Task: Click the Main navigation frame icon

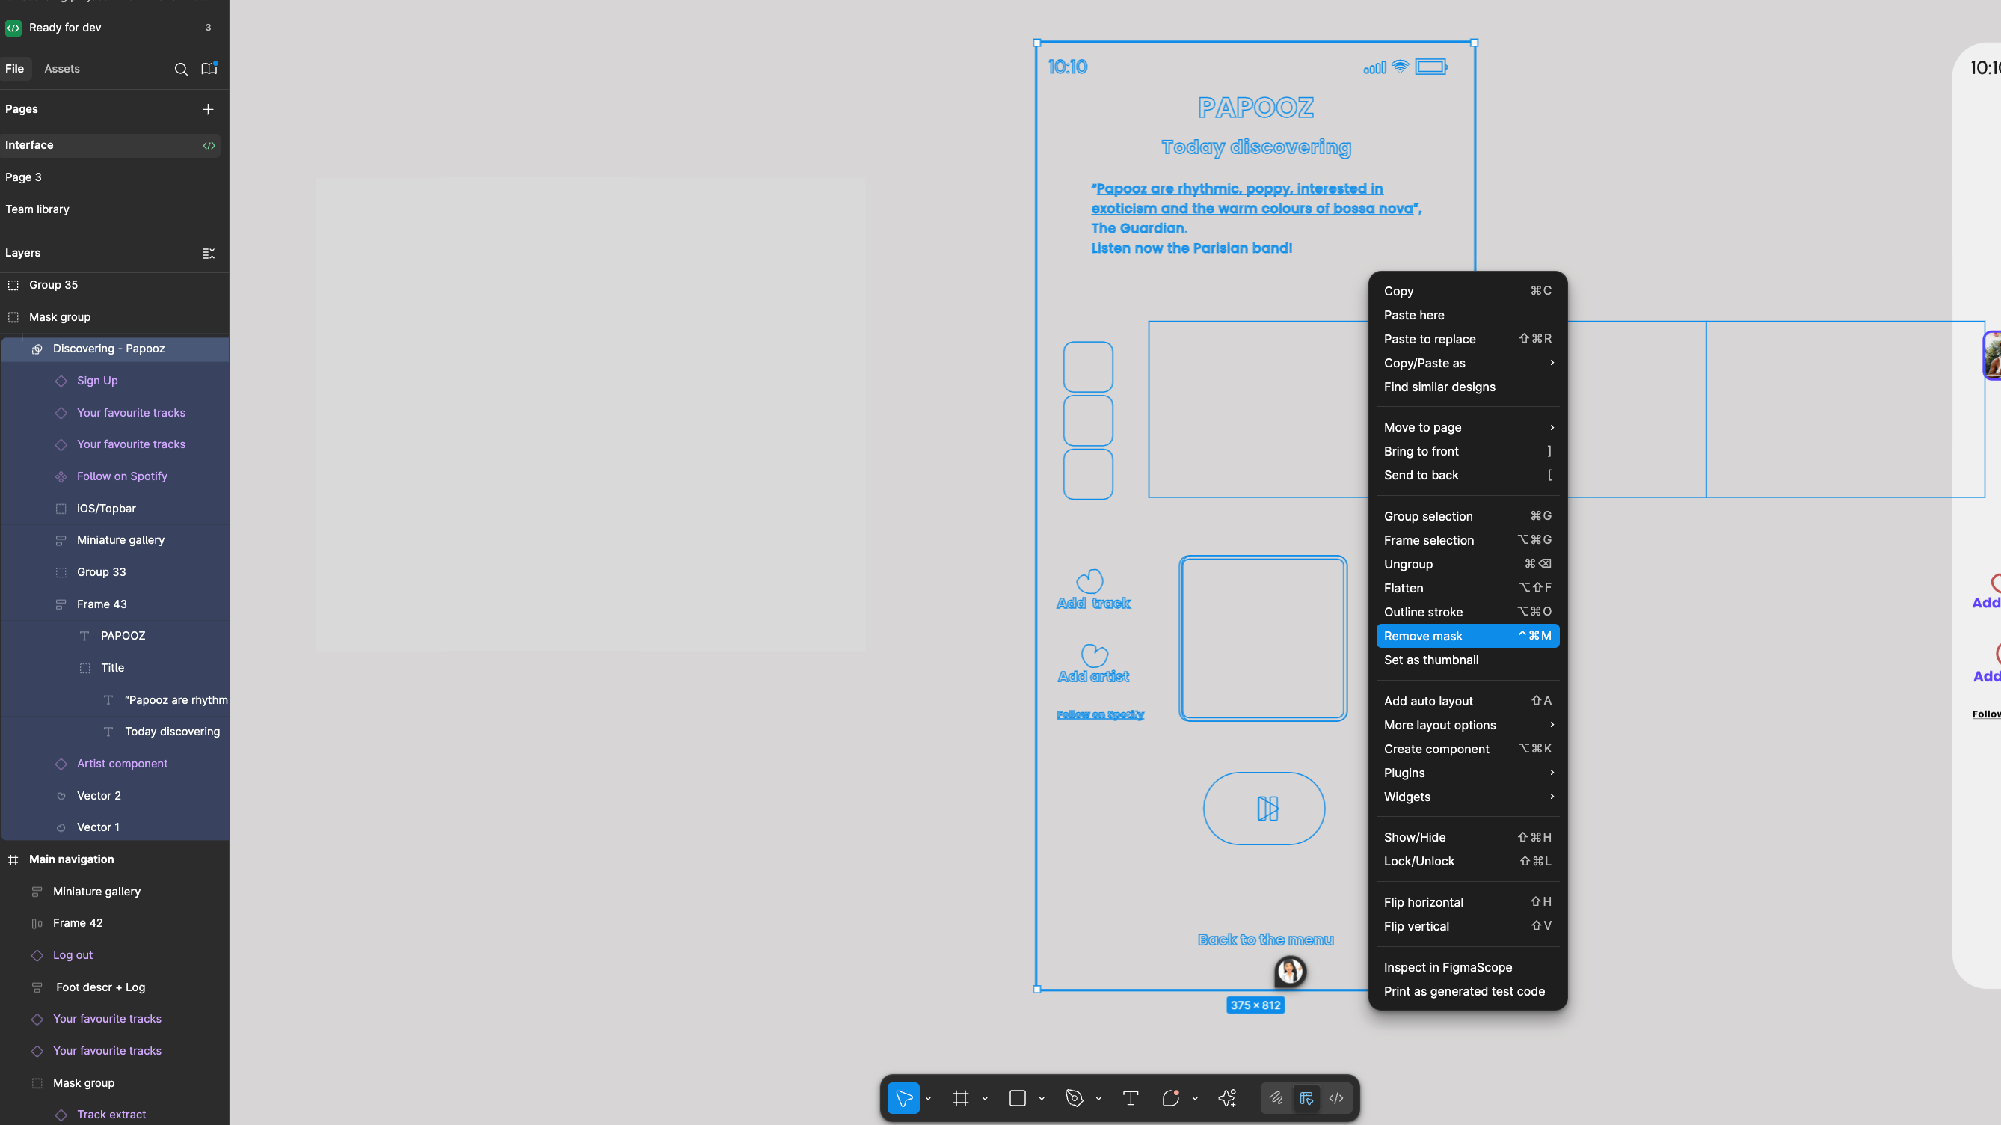Action: tap(13, 859)
